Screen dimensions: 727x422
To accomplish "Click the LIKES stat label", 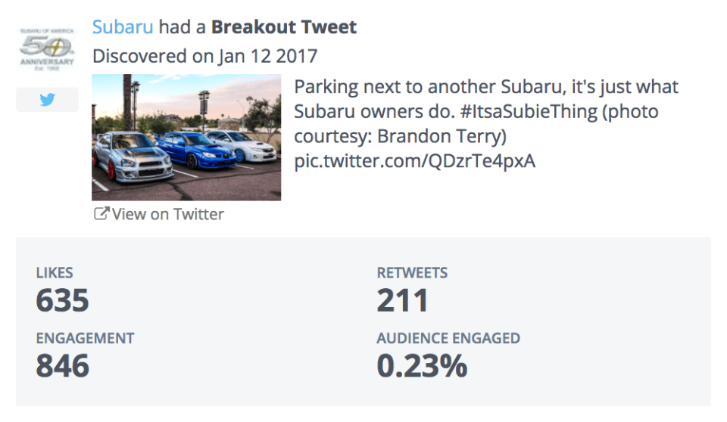I will (55, 273).
